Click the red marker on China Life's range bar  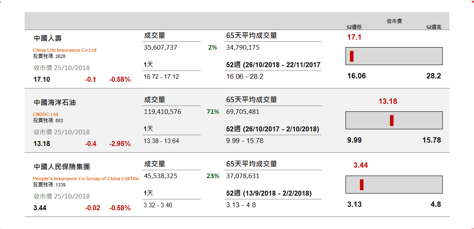coord(352,56)
